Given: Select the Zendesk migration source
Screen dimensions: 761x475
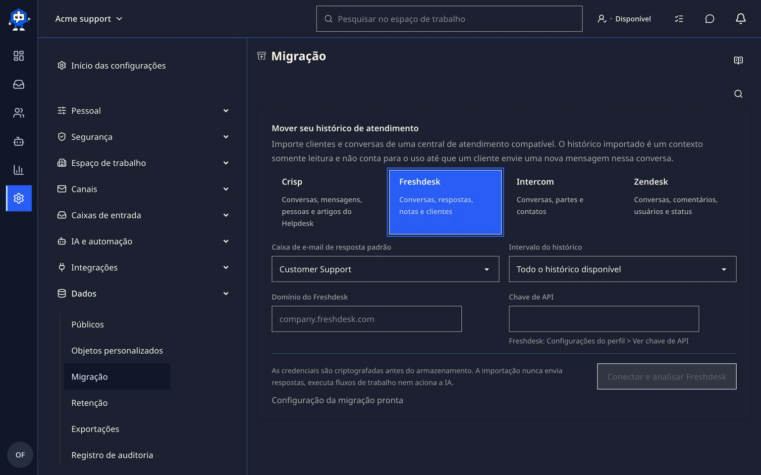Looking at the screenshot, I should click(x=680, y=202).
